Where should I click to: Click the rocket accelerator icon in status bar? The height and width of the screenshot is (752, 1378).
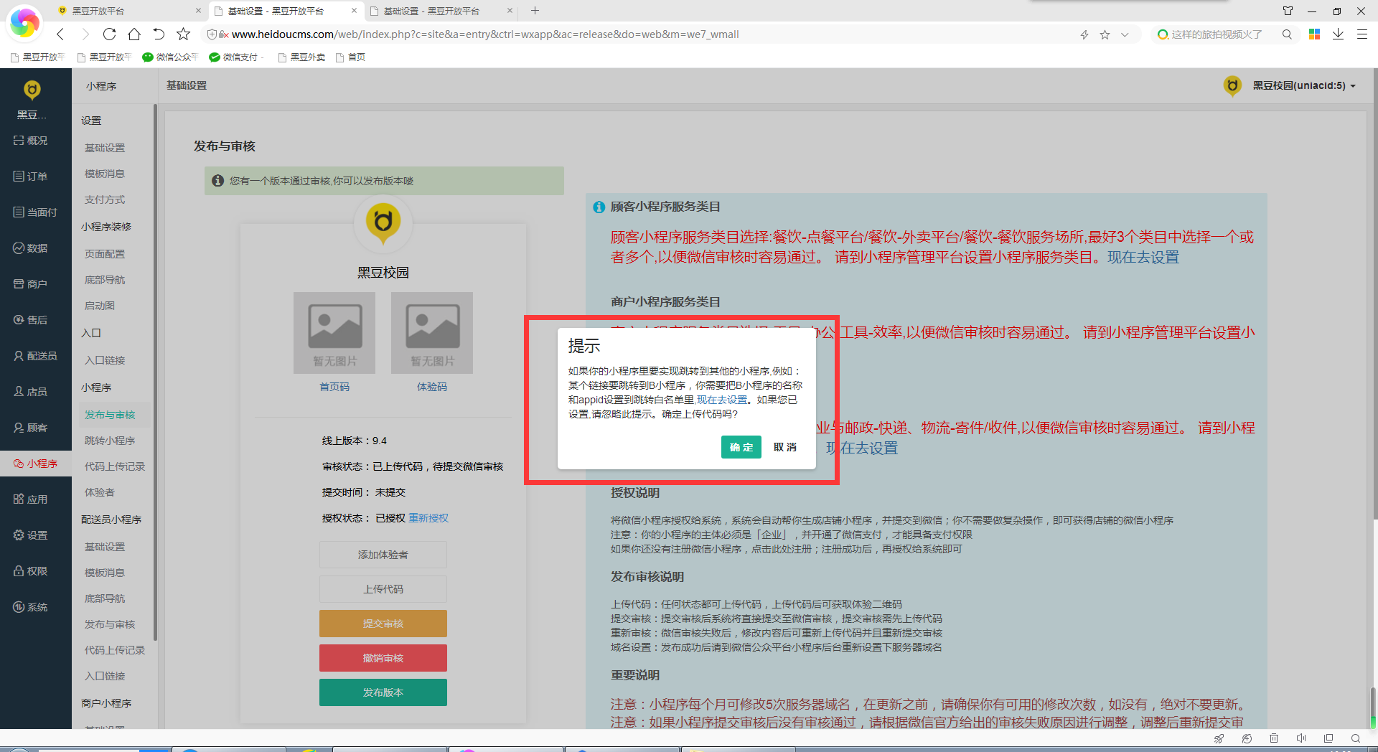[1219, 738]
